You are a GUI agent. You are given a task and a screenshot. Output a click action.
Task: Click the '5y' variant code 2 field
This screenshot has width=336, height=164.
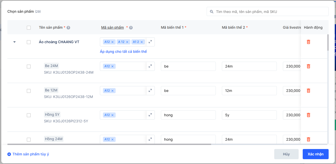(249, 115)
